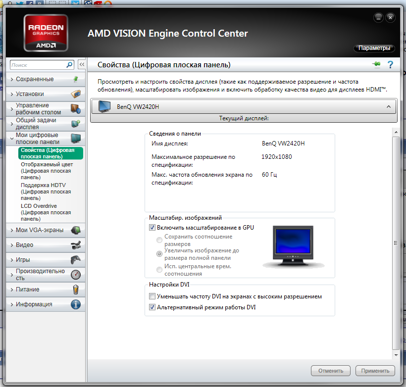Click the Мои VGA-экраны monitor icon
Screen dimensions: 406x387
coord(76,230)
